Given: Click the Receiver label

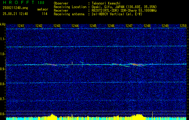Looking at the screenshot, I should pyautogui.click(x=61, y=10).
